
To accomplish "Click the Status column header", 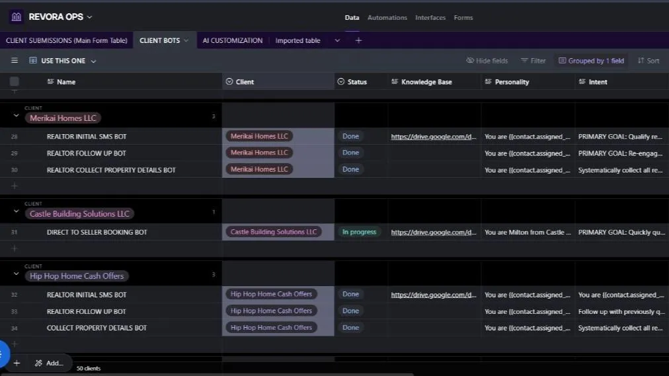I will [x=357, y=82].
